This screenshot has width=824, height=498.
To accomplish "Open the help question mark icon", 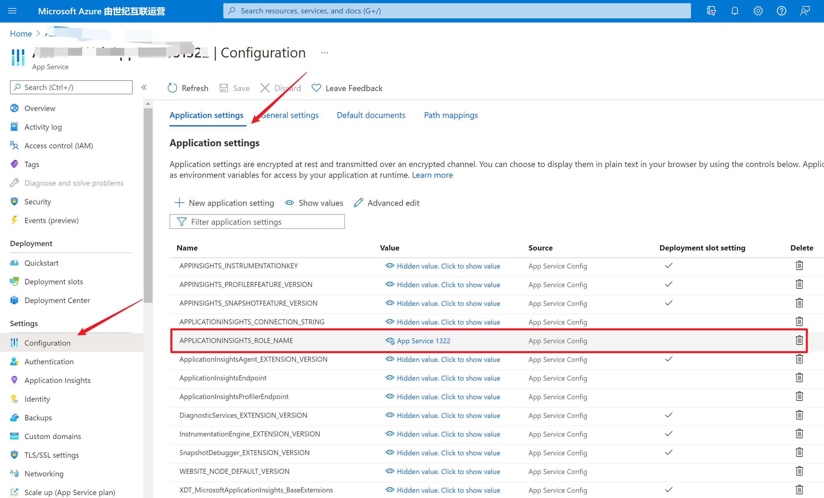I will click(x=781, y=11).
